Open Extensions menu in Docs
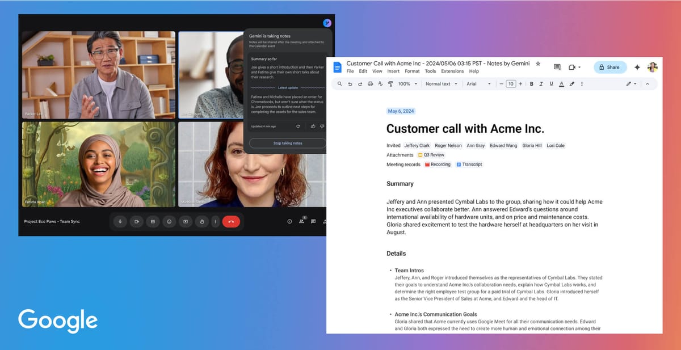Viewport: 681px width, 350px height. click(452, 71)
